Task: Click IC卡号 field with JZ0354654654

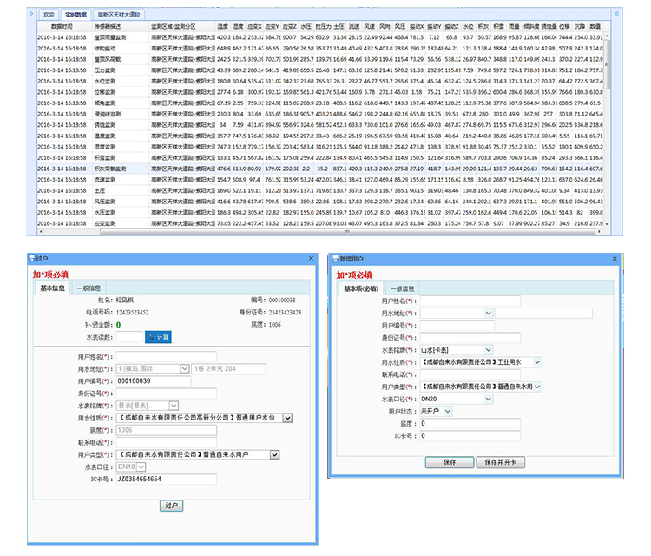Action: pyautogui.click(x=166, y=480)
